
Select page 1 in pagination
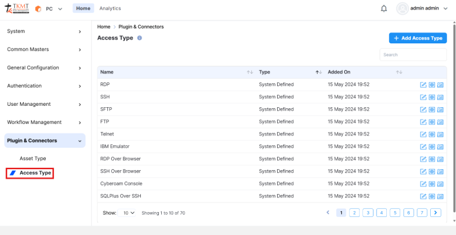(x=341, y=213)
